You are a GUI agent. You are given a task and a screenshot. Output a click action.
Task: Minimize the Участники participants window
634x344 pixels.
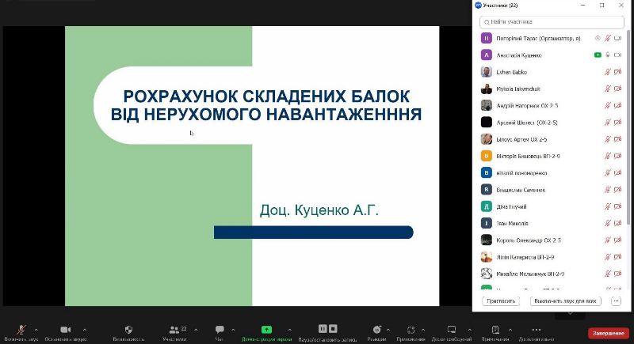582,6
